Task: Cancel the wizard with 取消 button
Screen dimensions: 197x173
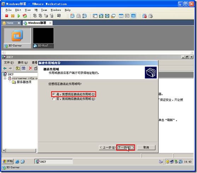Action: point(146,148)
